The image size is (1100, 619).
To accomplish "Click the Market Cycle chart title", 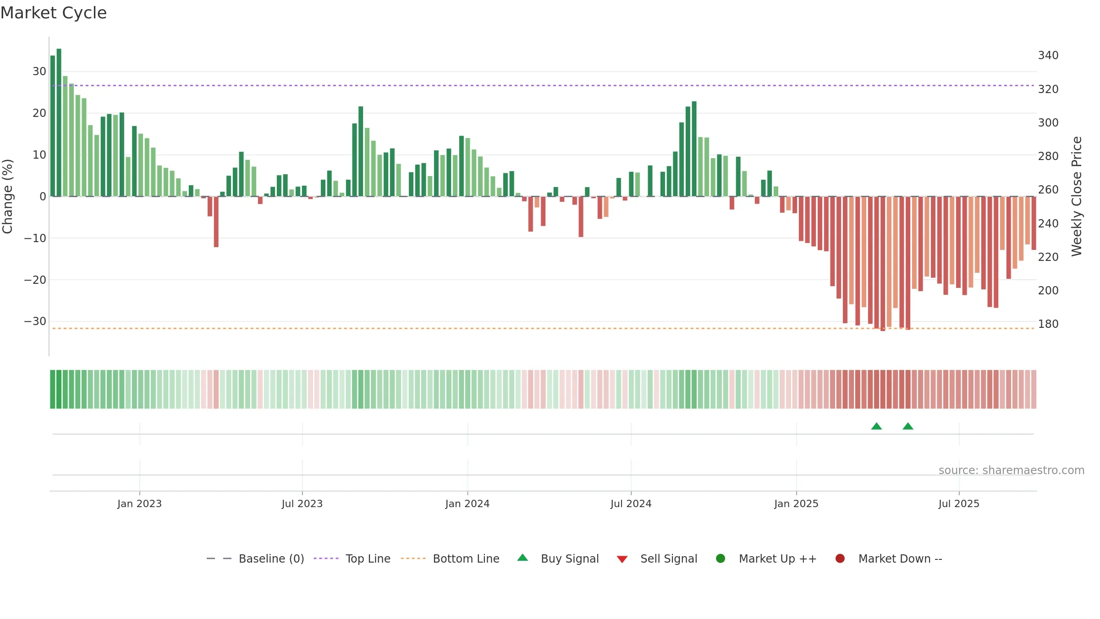I will pyautogui.click(x=54, y=13).
